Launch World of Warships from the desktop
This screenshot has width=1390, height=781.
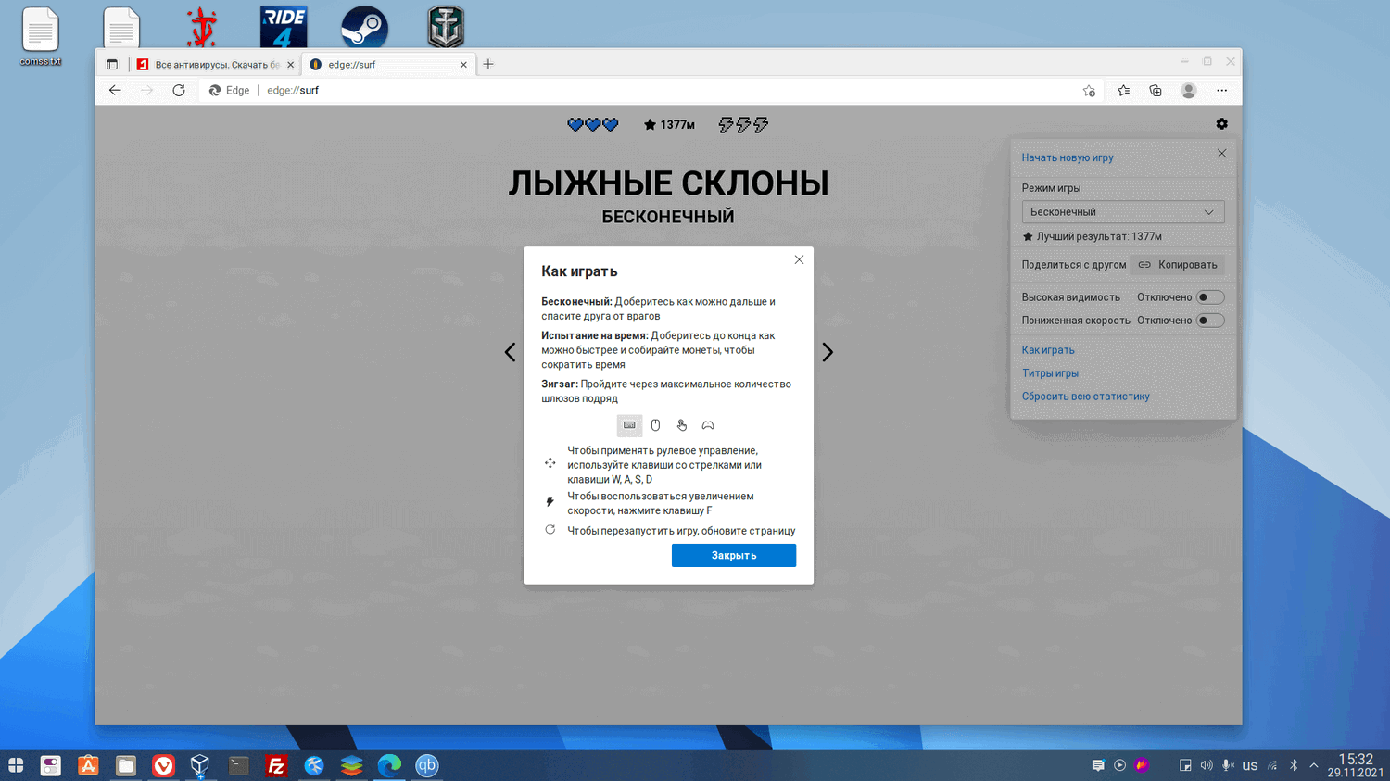click(x=446, y=27)
